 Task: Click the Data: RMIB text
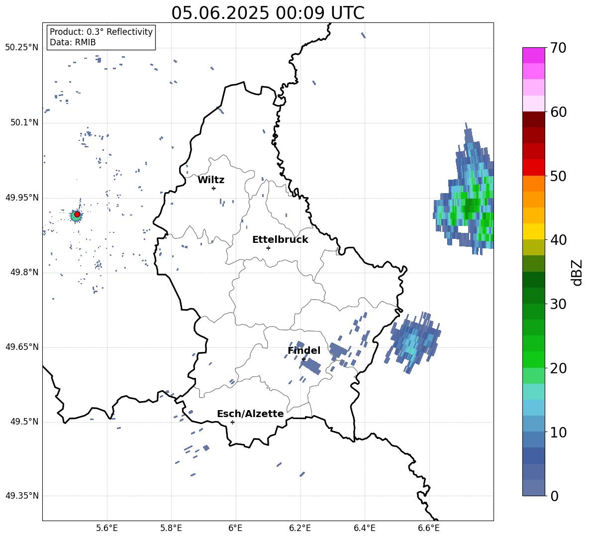(73, 42)
